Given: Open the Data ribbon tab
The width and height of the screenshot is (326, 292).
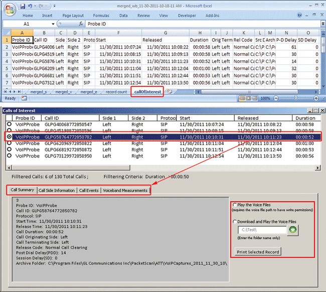Looking at the screenshot, I should (123, 16).
